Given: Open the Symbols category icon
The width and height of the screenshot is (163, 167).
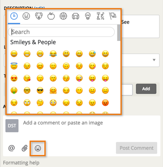Looking at the screenshot, I should click(100, 16).
